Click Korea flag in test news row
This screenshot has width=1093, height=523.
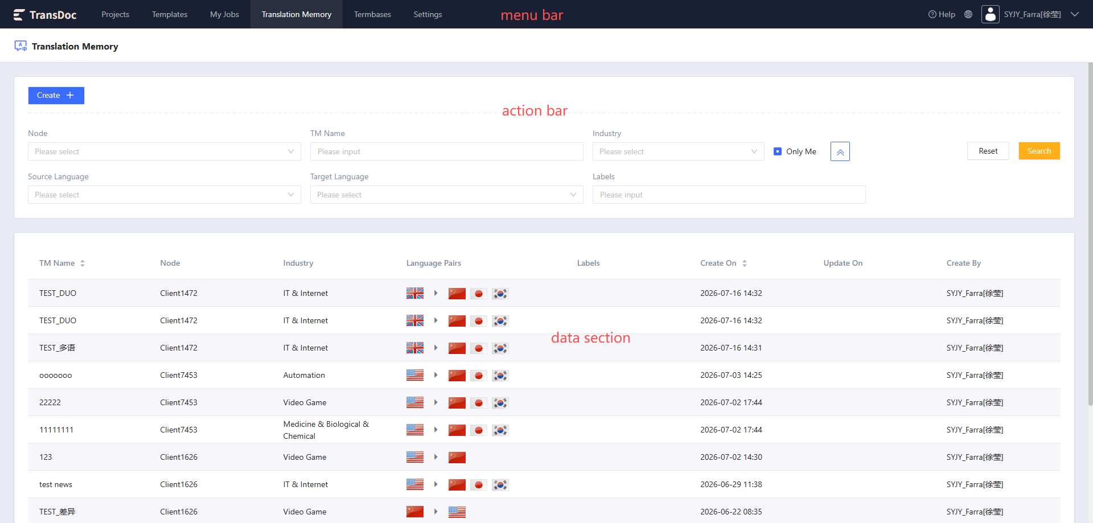click(x=500, y=485)
